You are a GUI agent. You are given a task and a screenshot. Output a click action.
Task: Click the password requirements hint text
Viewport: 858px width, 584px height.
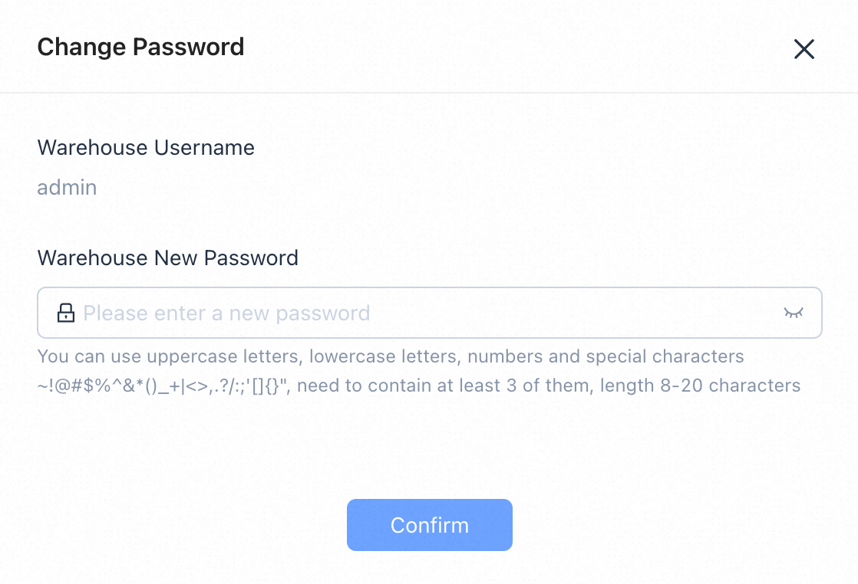click(x=418, y=371)
